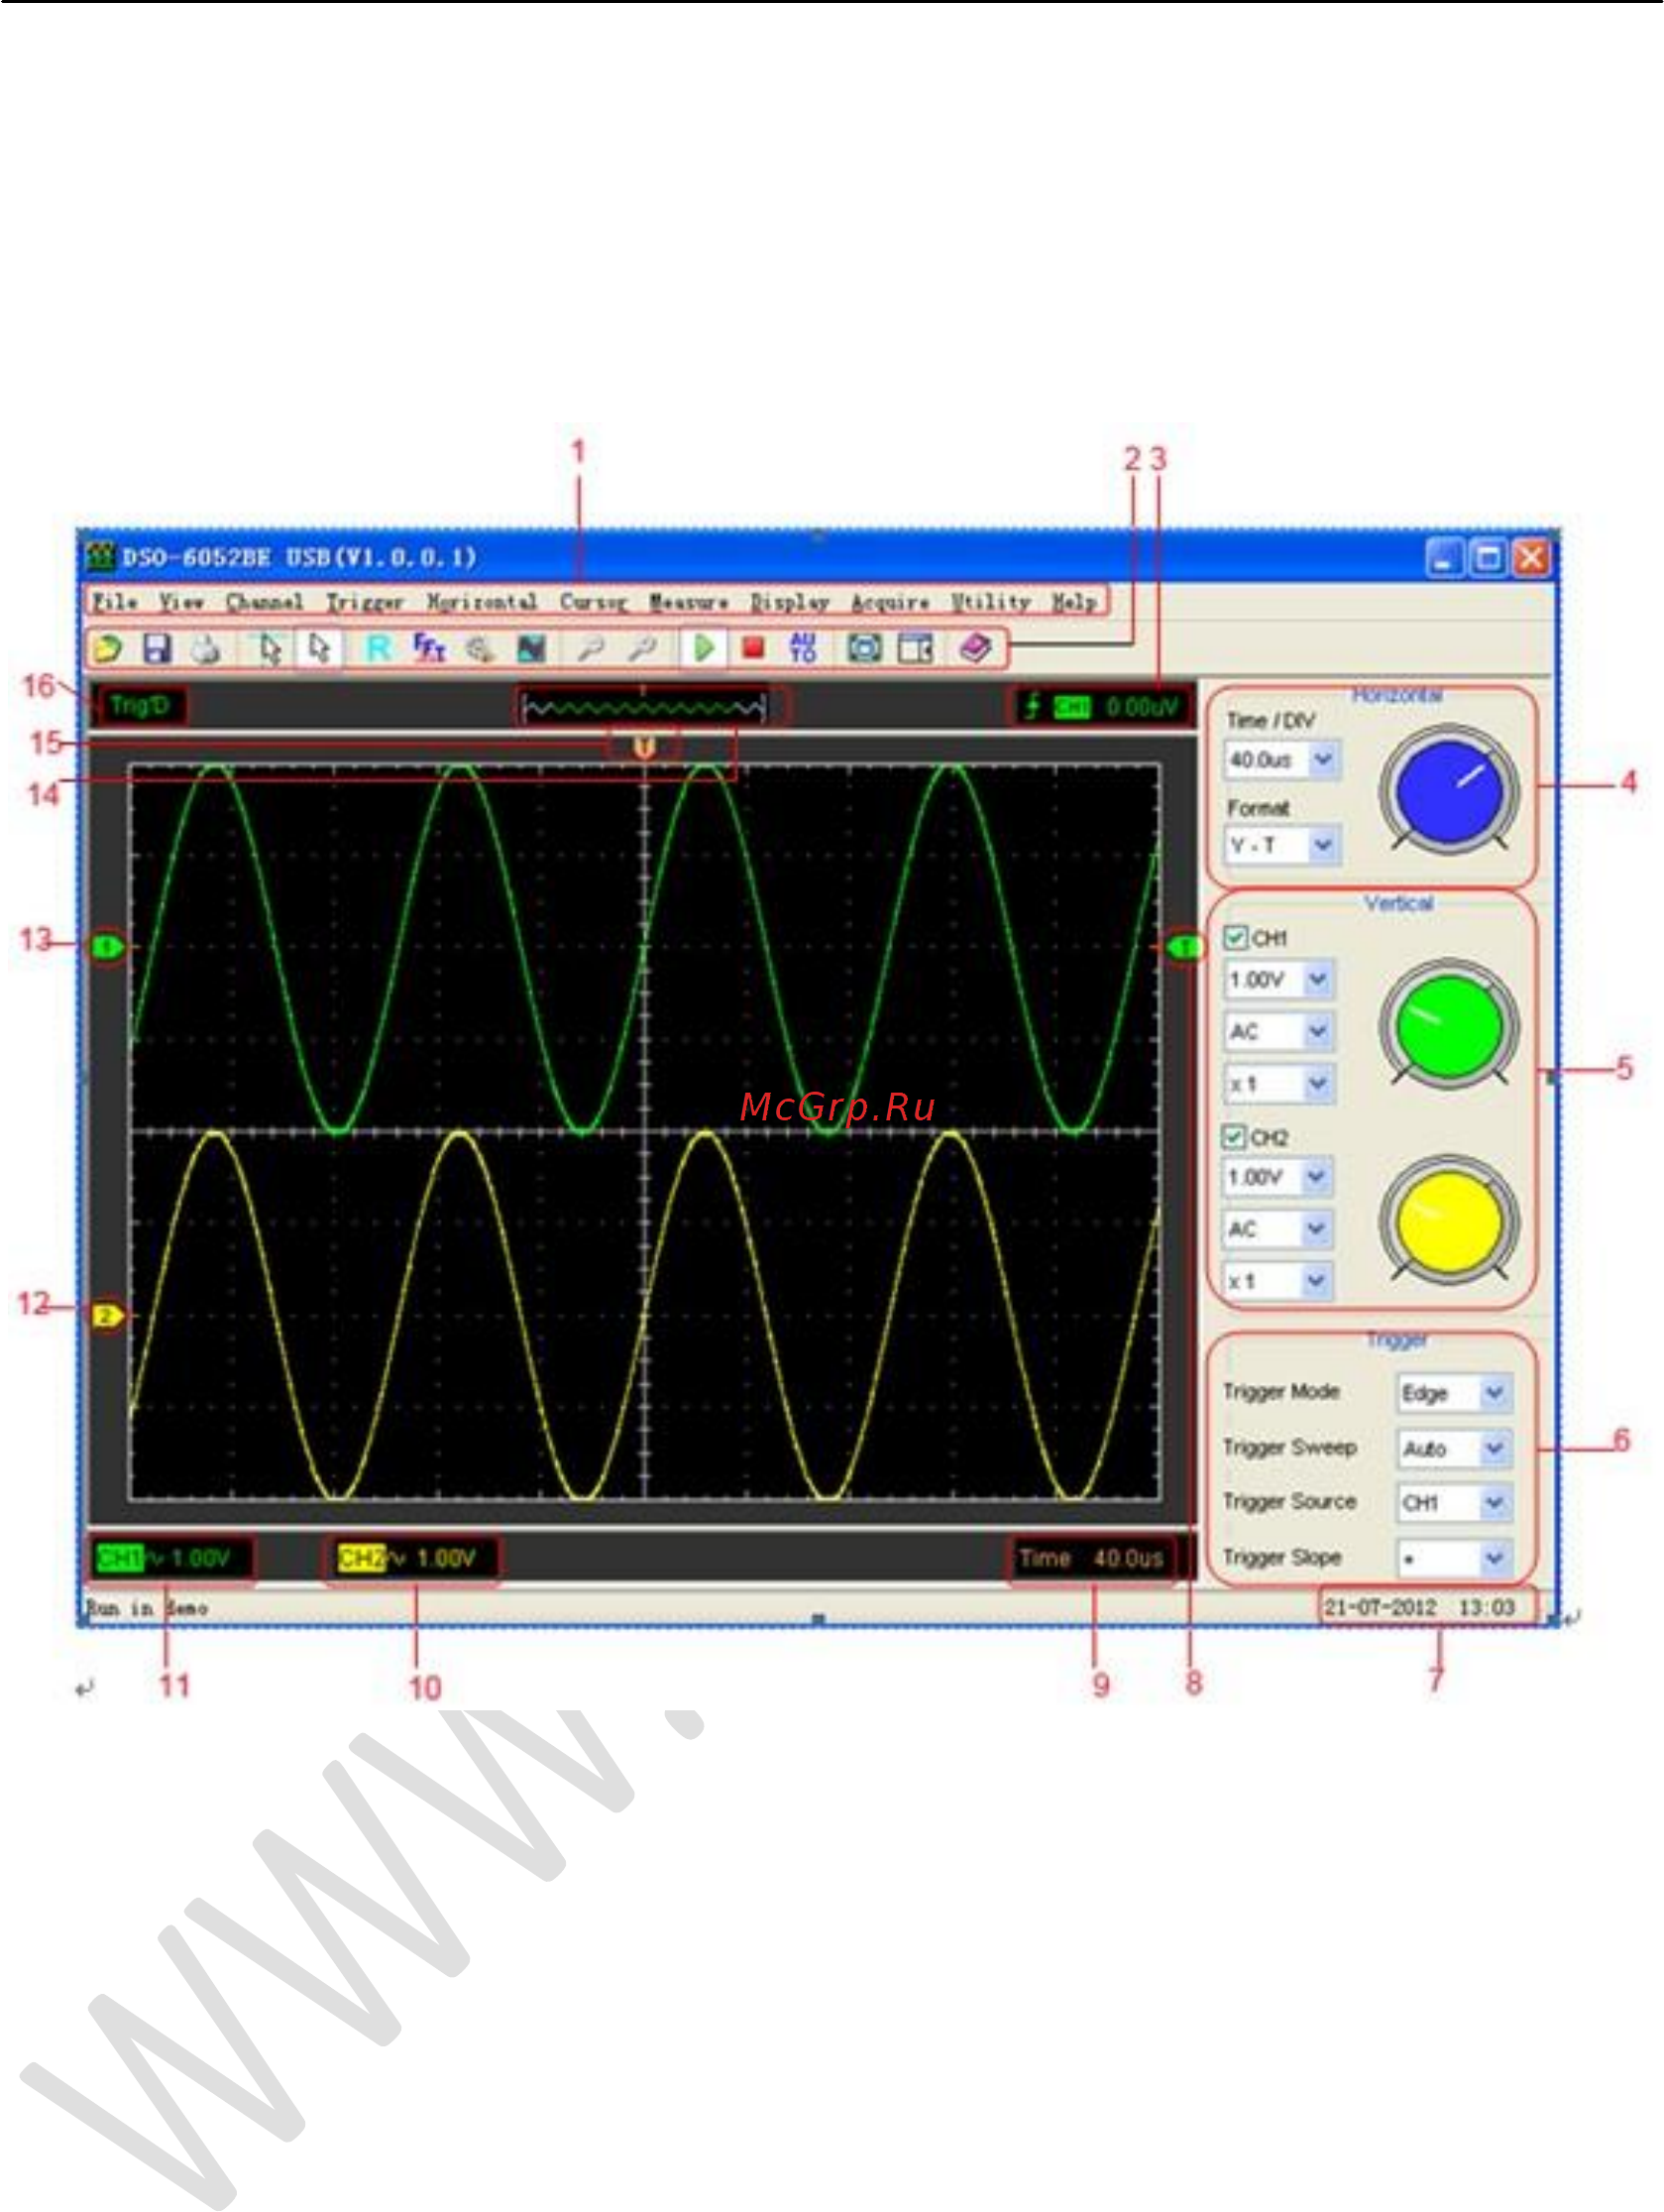The width and height of the screenshot is (1664, 2212).
Task: Uncheck the CH1 channel checkbox
Action: click(x=1235, y=937)
